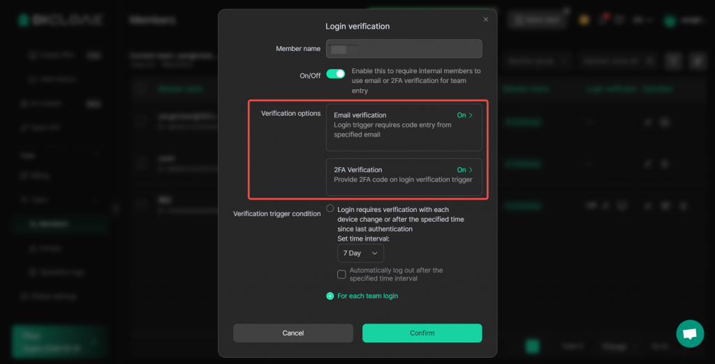This screenshot has height=364, width=715.
Task: Click the Email verification On status
Action: (x=462, y=115)
